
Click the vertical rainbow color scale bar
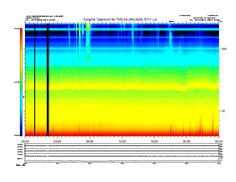coord(21,82)
